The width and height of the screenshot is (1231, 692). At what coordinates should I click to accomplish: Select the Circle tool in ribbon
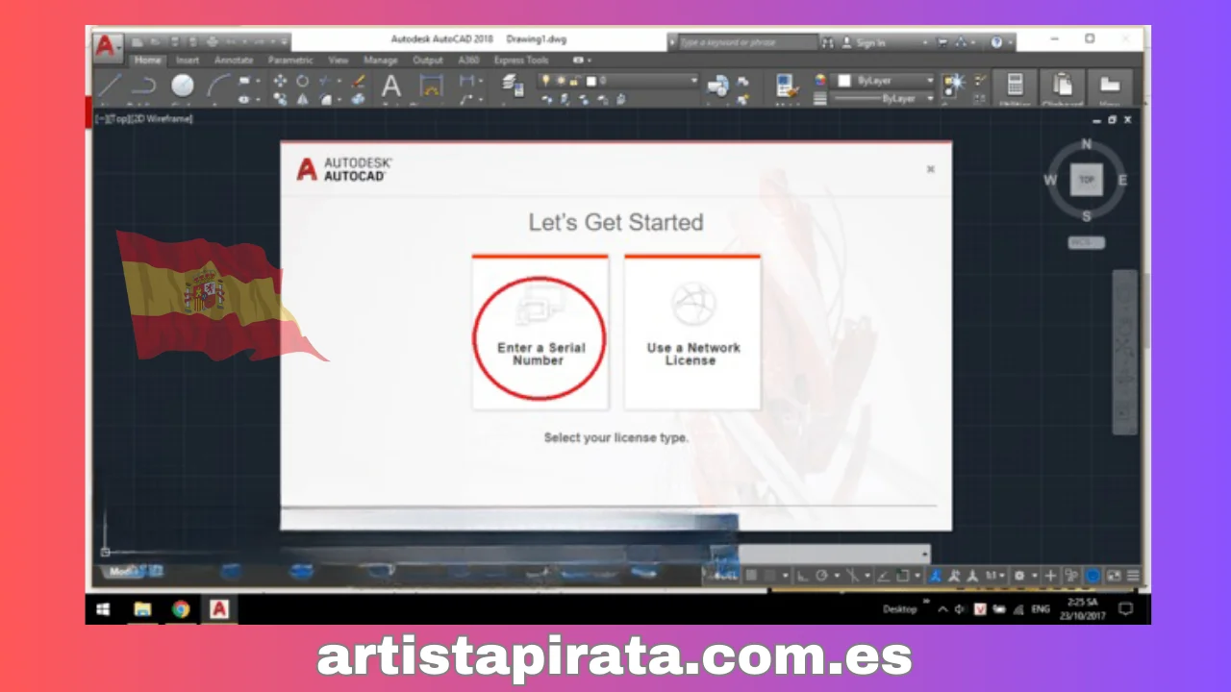pyautogui.click(x=183, y=86)
